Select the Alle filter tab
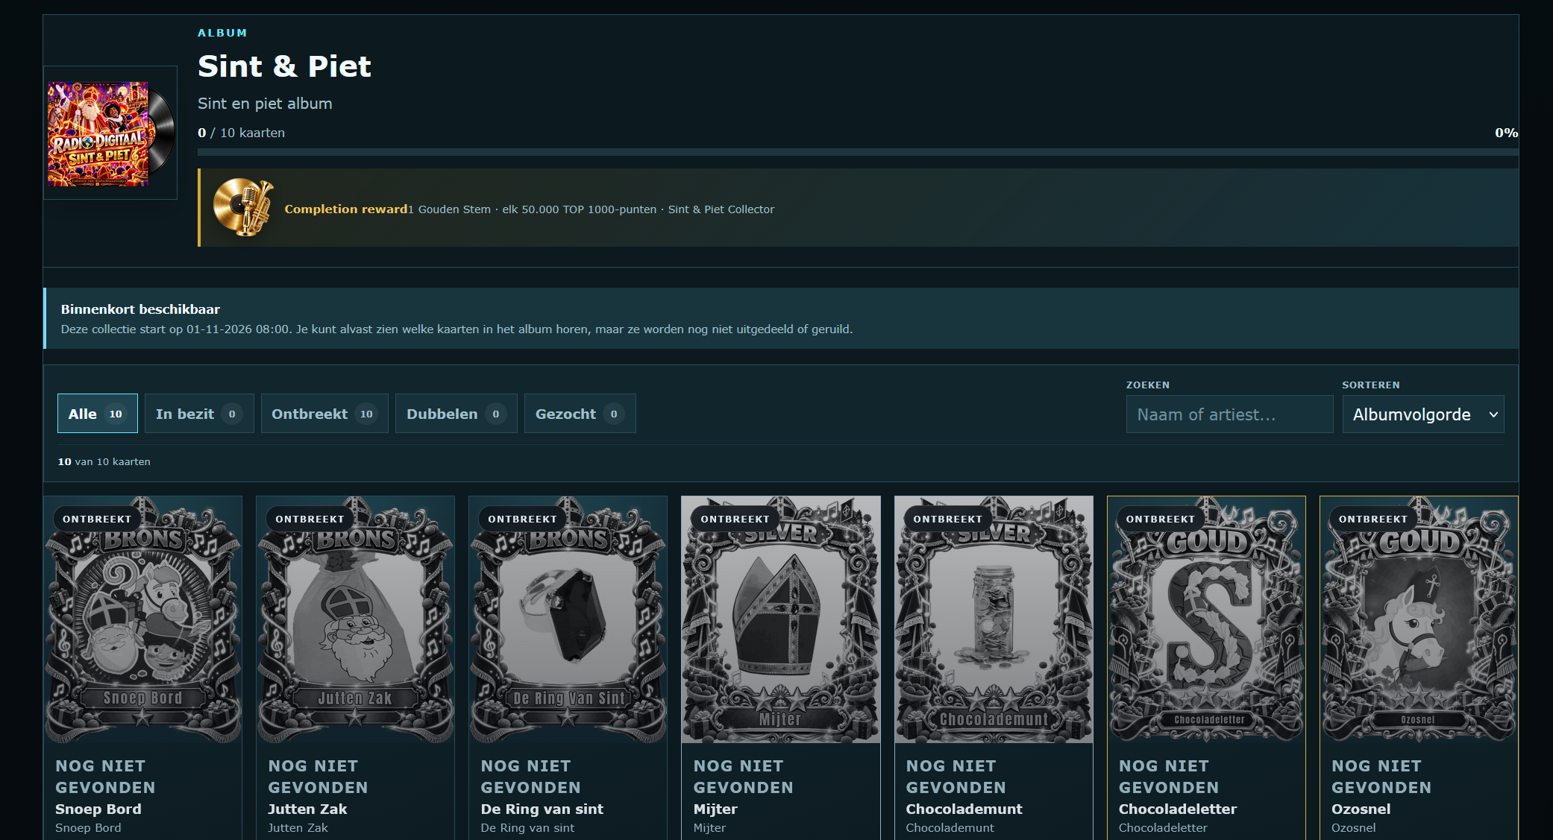Image resolution: width=1553 pixels, height=840 pixels. click(x=98, y=414)
